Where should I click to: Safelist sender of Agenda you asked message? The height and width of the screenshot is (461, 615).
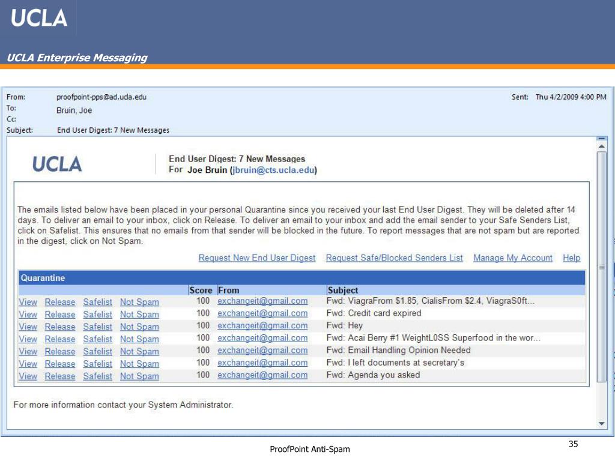click(97, 376)
